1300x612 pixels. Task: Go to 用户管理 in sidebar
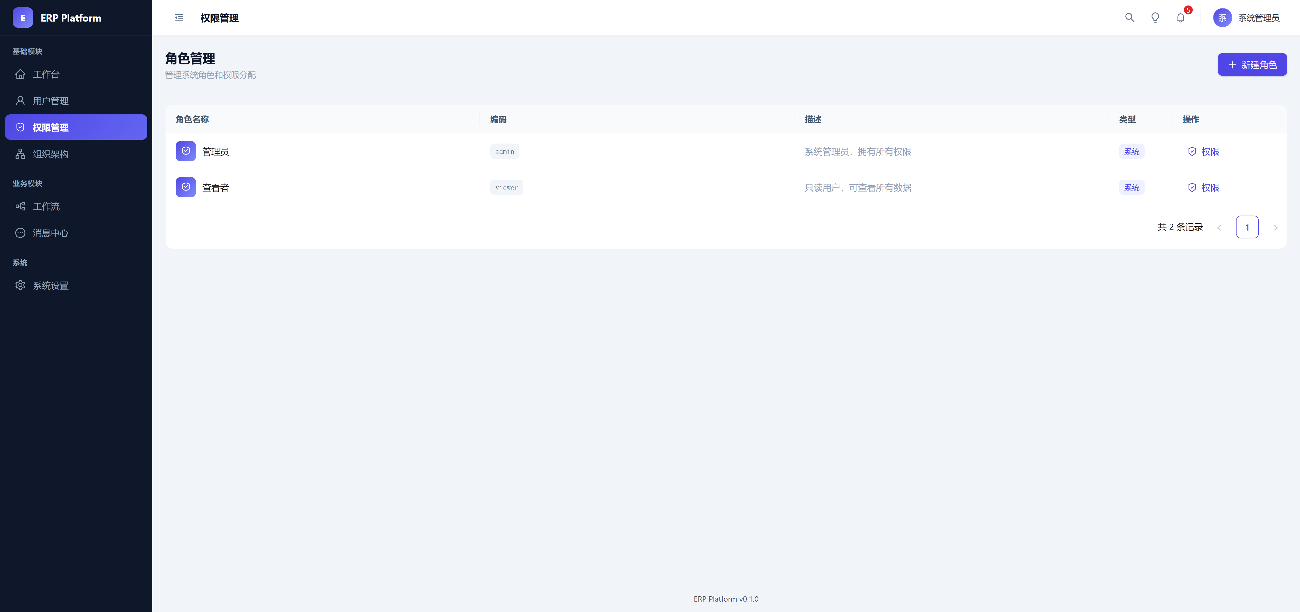[51, 101]
